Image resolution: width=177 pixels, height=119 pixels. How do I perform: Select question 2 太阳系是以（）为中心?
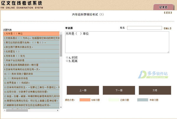[x=31, y=38]
